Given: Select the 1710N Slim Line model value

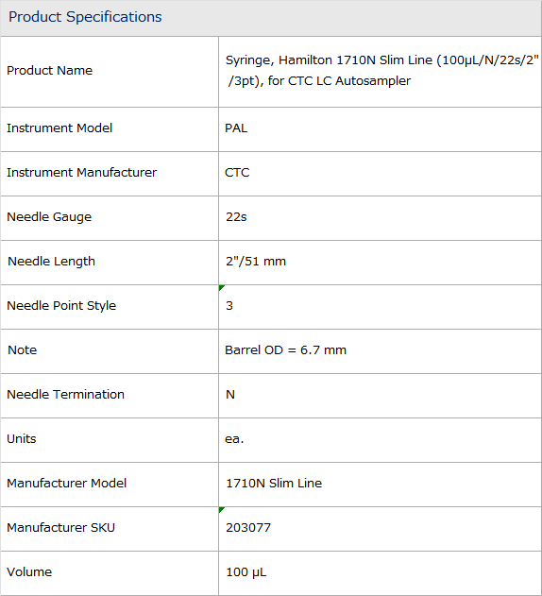Looking at the screenshot, I should point(274,483).
